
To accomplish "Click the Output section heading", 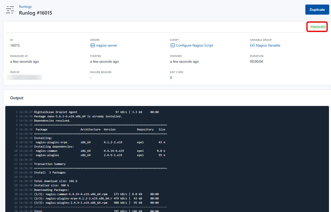I will [x=17, y=98].
